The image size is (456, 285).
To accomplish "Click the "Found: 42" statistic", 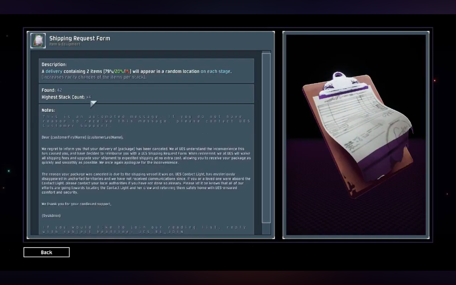I will (x=52, y=90).
